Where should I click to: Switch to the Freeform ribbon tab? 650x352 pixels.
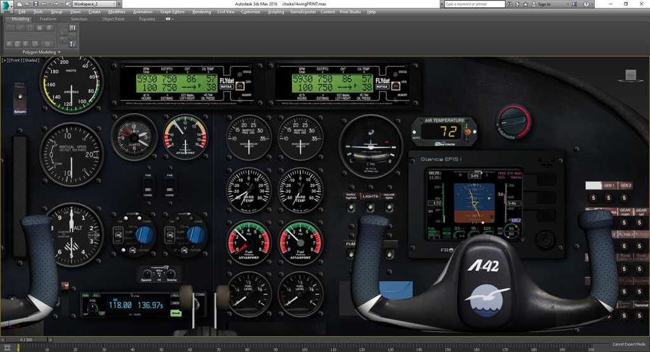point(48,19)
